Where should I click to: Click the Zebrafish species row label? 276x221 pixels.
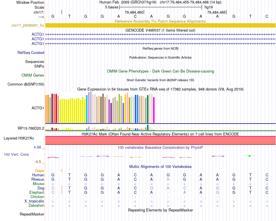point(36,205)
